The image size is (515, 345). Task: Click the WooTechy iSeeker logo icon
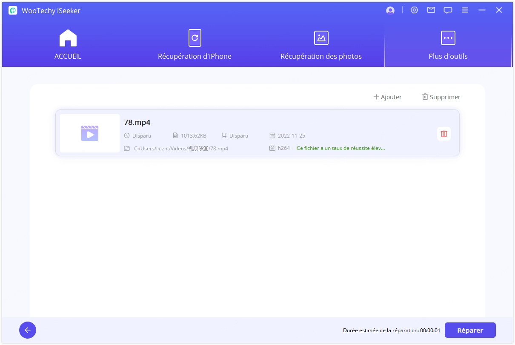13,11
